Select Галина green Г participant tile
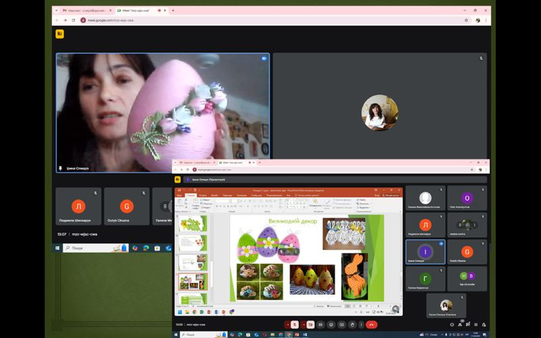This screenshot has width=541, height=338. 425,279
